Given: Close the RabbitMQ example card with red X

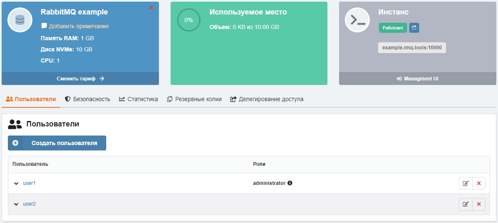Looking at the screenshot, I should tap(151, 8).
